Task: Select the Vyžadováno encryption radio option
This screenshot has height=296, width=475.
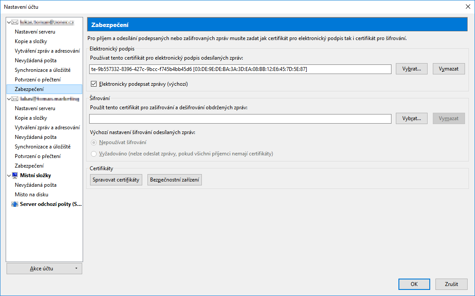Action: (94, 154)
